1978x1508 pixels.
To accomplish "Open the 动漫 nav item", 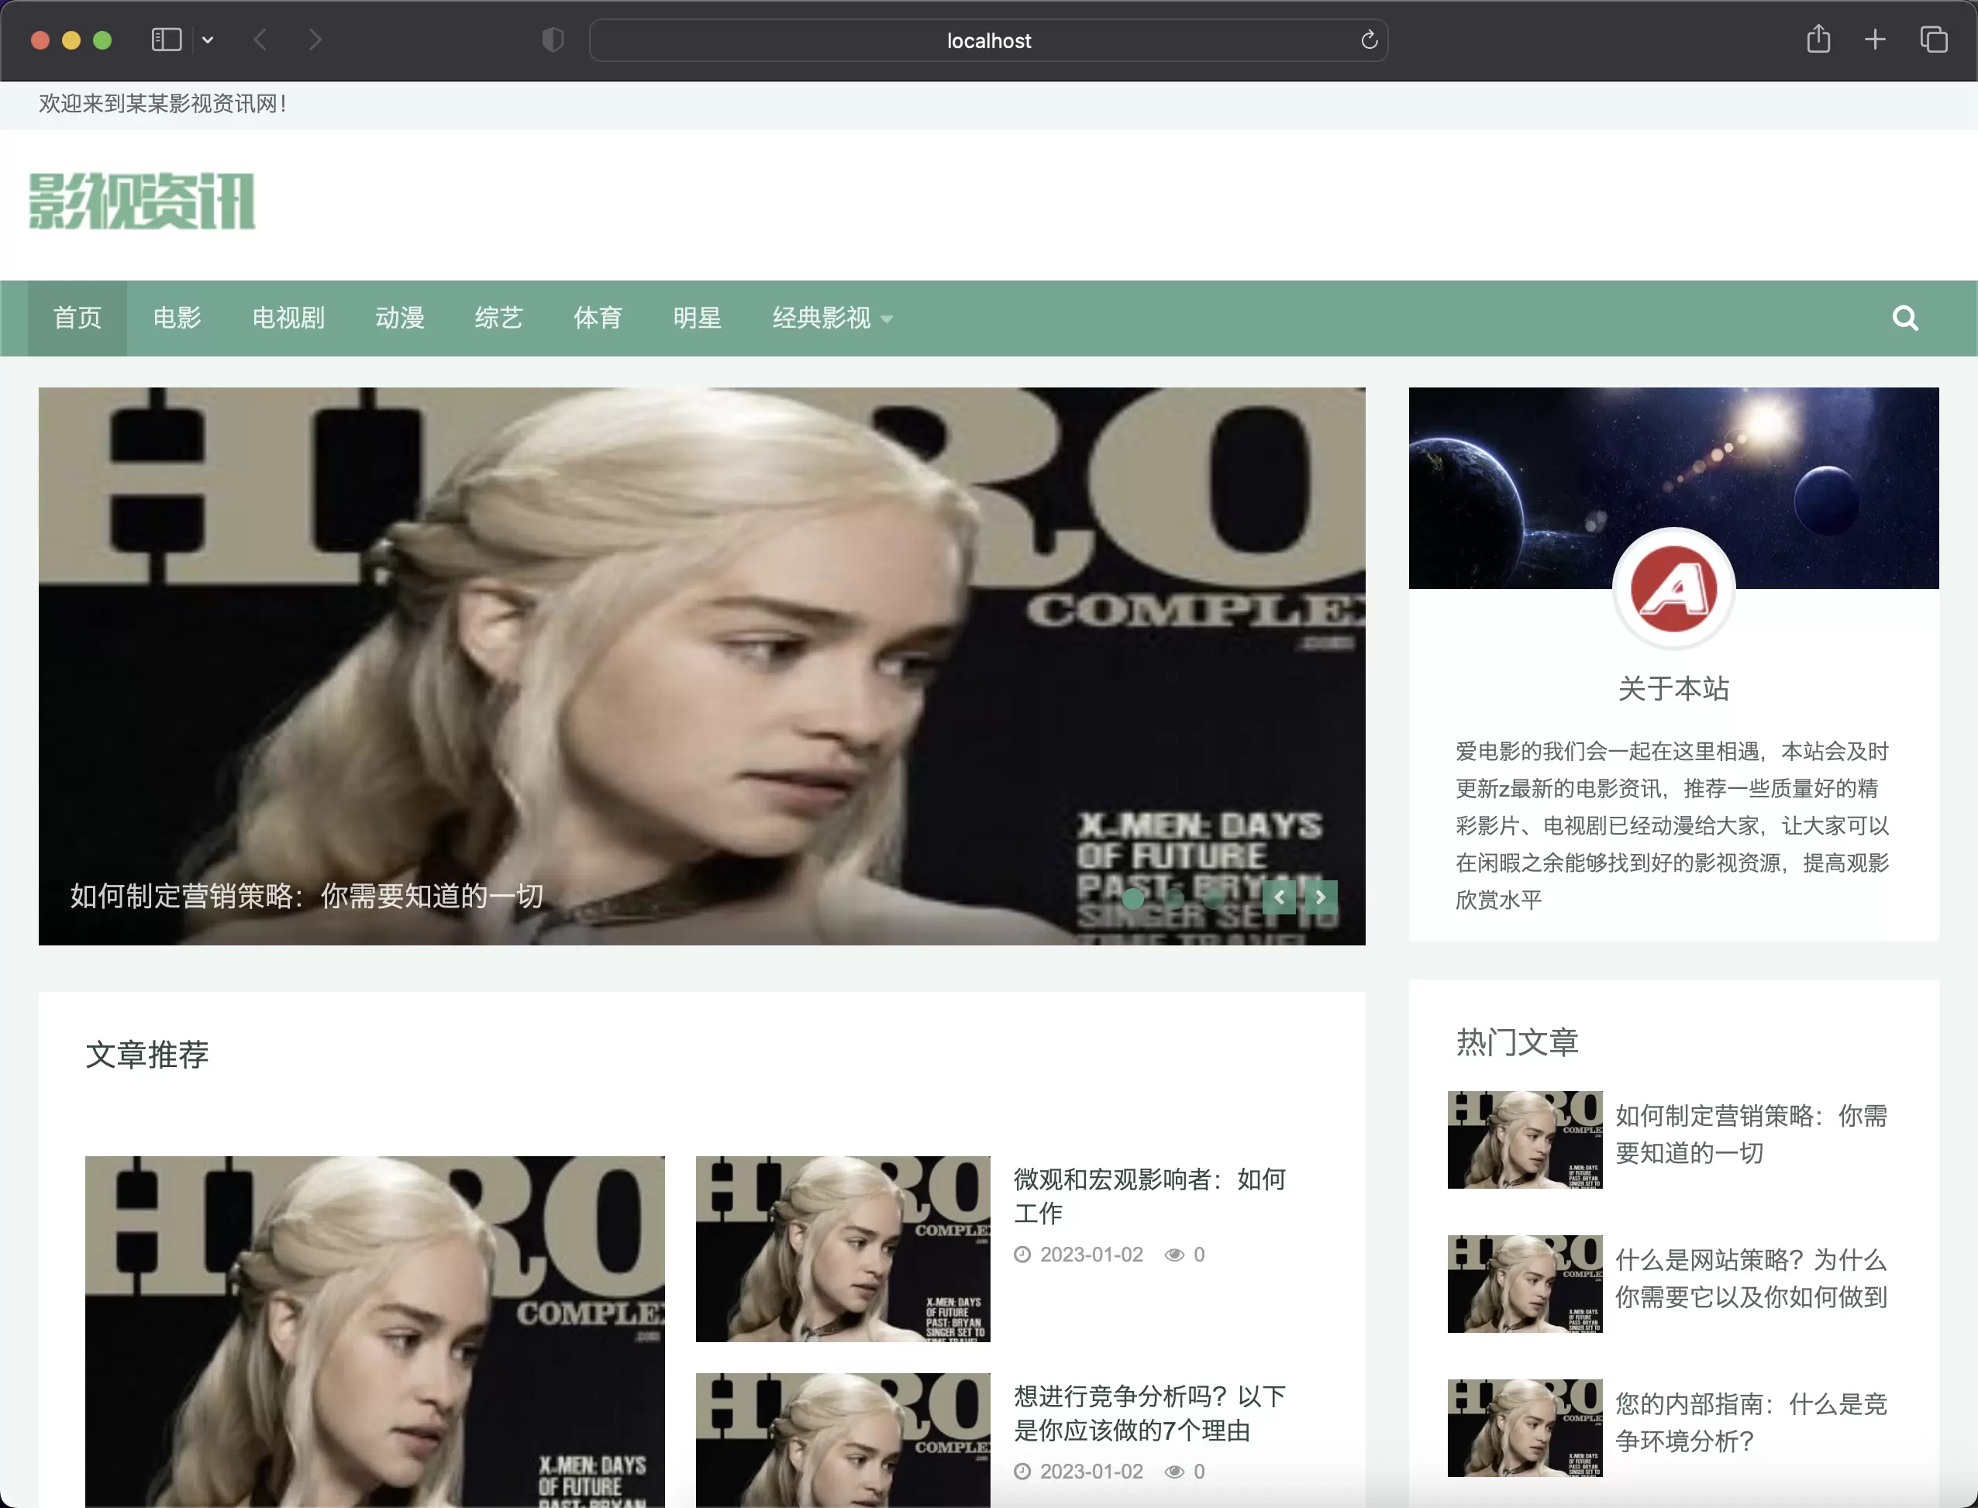I will coord(399,318).
